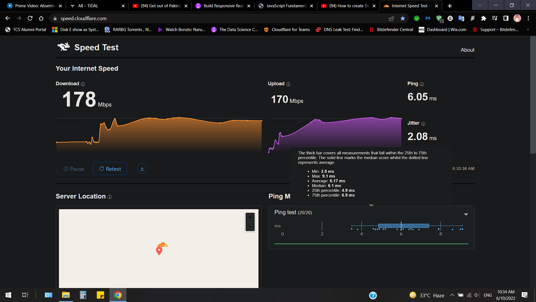
Task: Expand the Ping test dropdown arrow
Action: 466,214
